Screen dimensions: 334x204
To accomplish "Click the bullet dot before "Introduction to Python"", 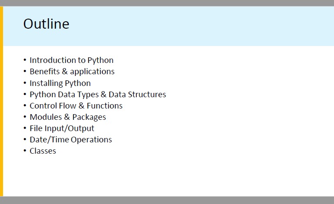I will click(x=25, y=60).
